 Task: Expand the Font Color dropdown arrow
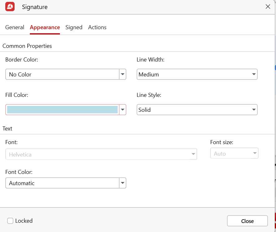(x=123, y=183)
